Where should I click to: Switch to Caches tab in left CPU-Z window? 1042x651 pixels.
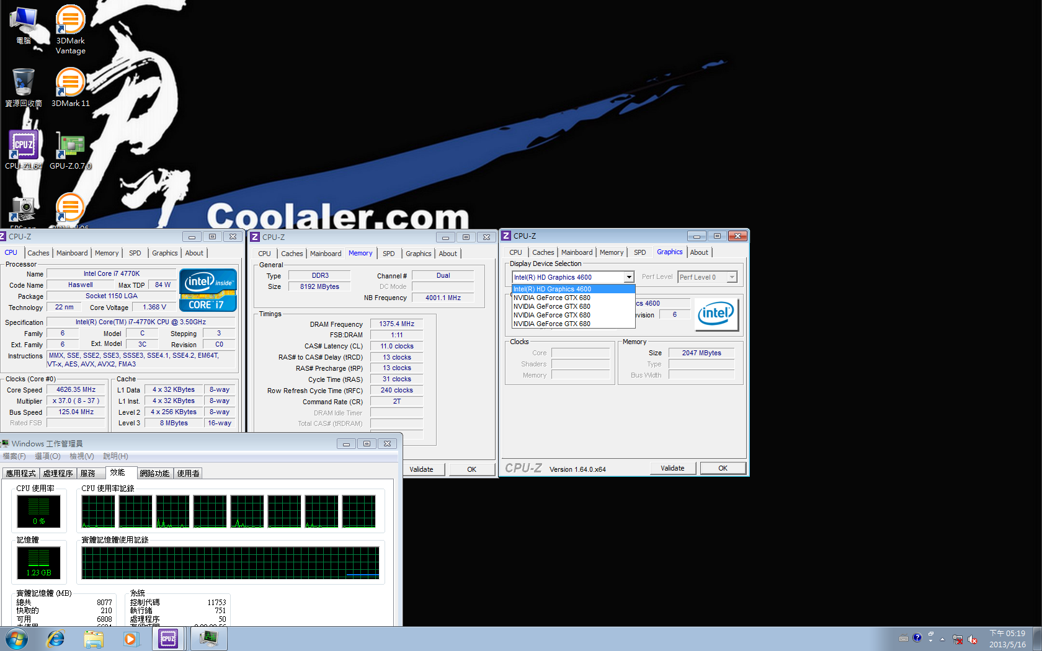38,253
